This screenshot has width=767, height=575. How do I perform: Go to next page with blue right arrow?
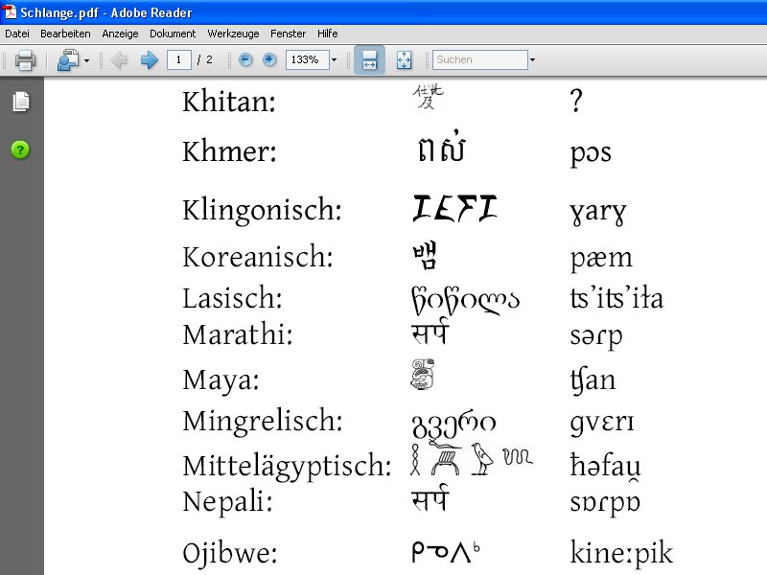[x=150, y=60]
